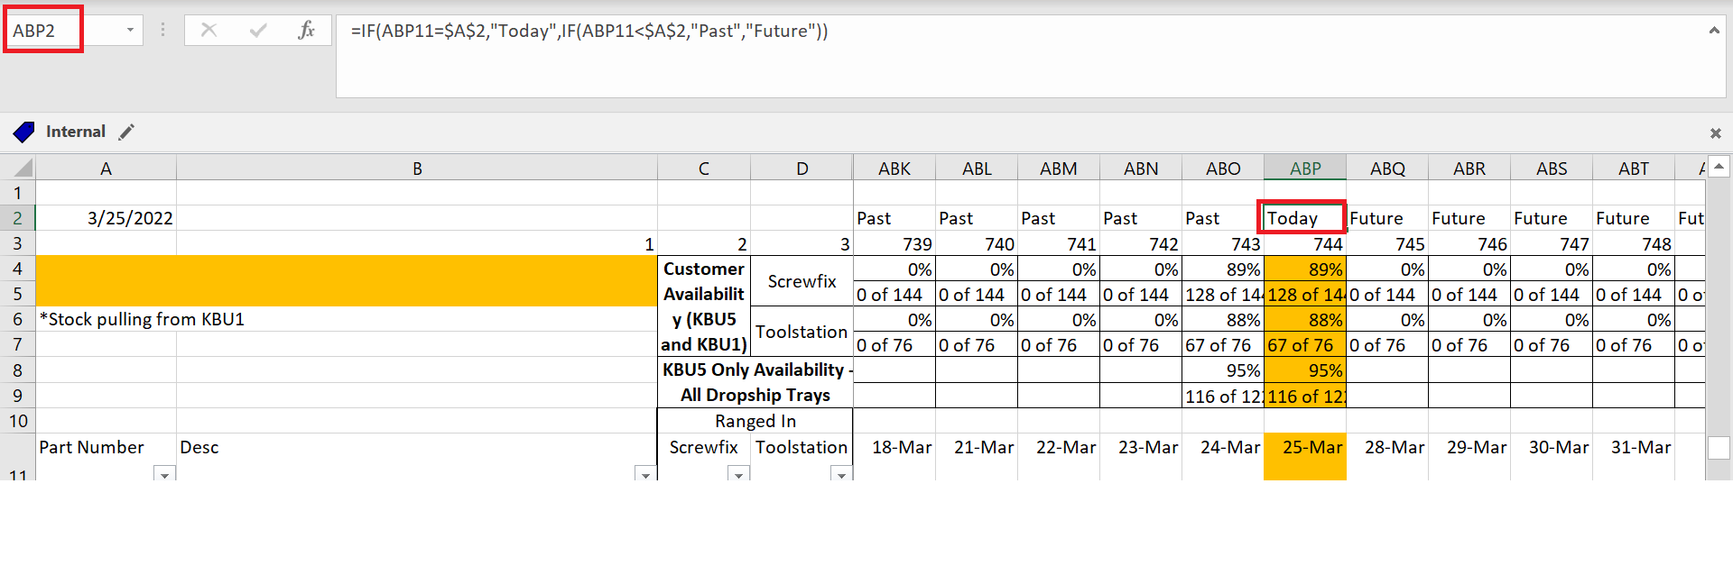Open the Screwfix filter dropdown in row 11
Viewport: 1733px width, 584px height.
[x=738, y=474]
